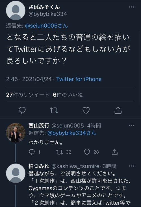Screen dimensions: 141x207
Task: Tap the reply icon on the main tweet
Action: coord(22,110)
